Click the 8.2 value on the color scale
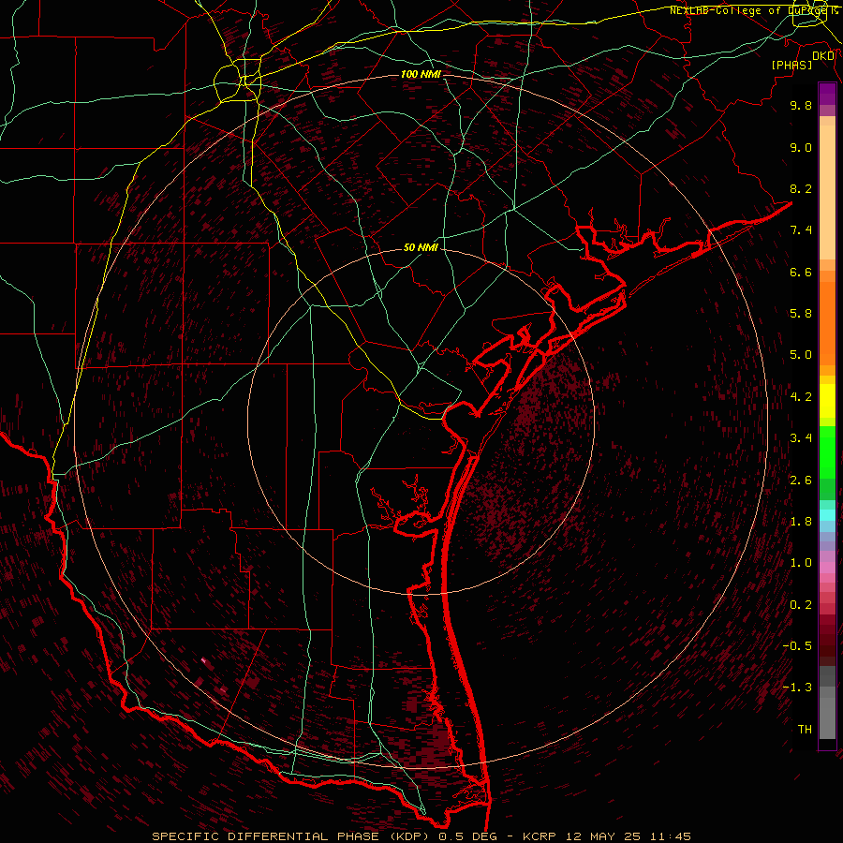The height and width of the screenshot is (843, 843). pos(801,188)
